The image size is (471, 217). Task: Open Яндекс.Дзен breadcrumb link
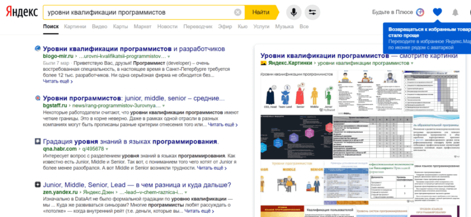pos(97,192)
